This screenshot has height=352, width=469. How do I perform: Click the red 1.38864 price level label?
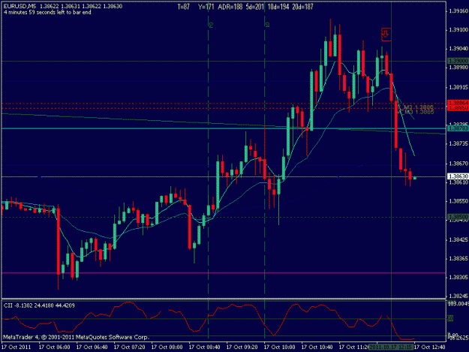pyautogui.click(x=458, y=103)
